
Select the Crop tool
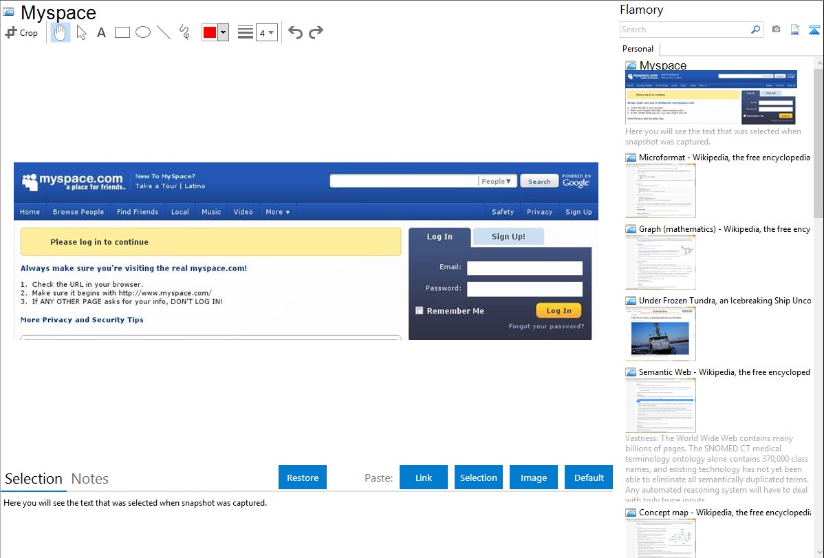(21, 32)
